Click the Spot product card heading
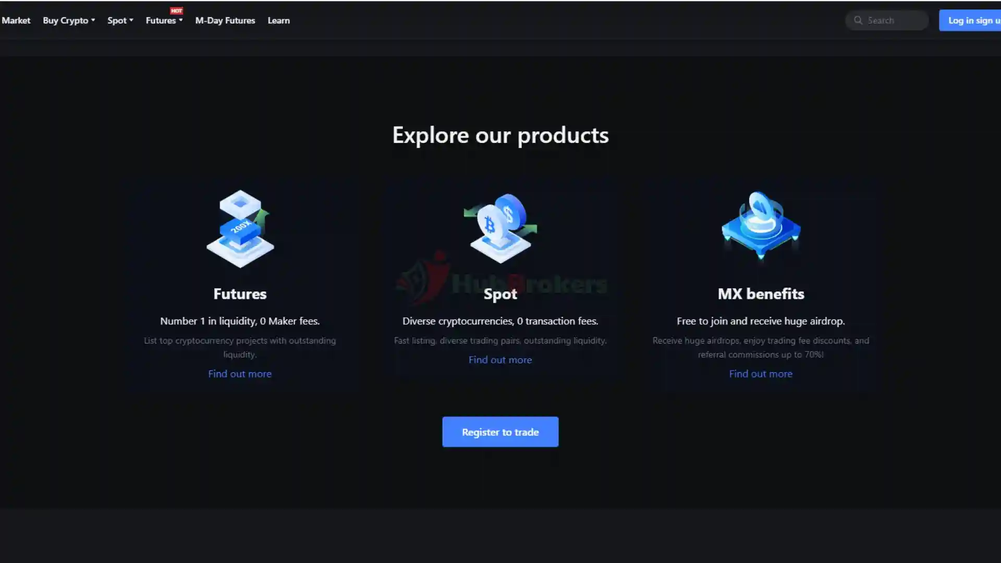 500,294
